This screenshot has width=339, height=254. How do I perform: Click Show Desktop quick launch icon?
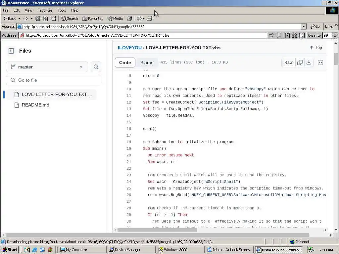(x=27, y=250)
